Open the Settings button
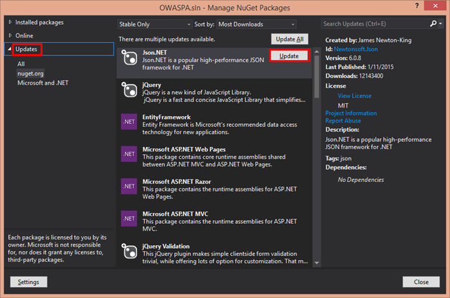This screenshot has width=450, height=298. [29, 282]
